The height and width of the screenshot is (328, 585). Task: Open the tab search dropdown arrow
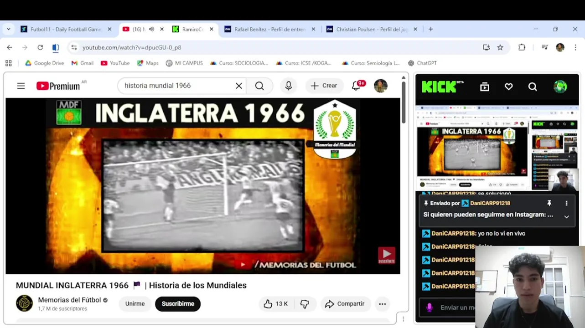pyautogui.click(x=8, y=29)
